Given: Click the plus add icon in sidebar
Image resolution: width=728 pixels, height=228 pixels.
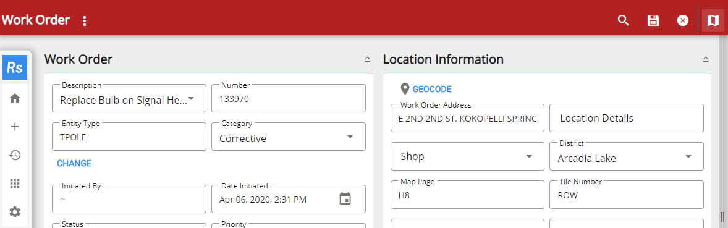Looking at the screenshot, I should click(x=15, y=127).
